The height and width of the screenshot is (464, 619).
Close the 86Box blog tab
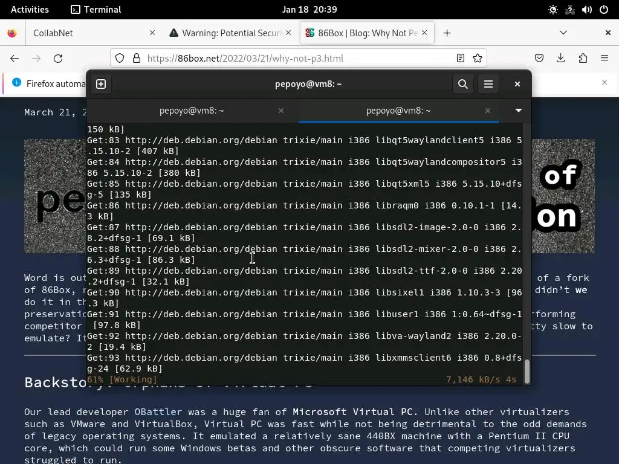click(424, 33)
